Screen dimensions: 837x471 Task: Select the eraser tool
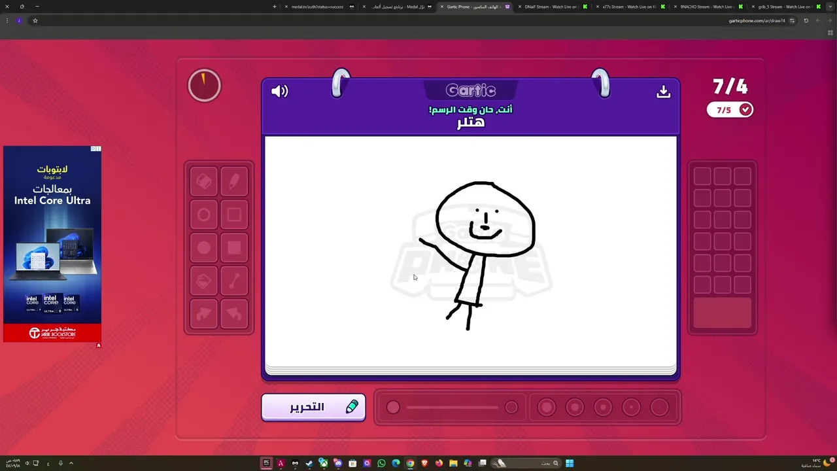tap(203, 181)
